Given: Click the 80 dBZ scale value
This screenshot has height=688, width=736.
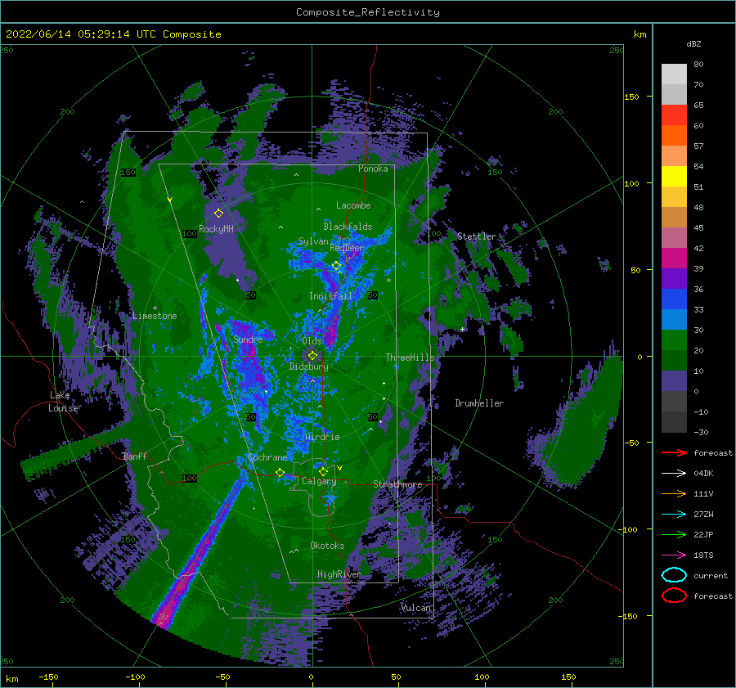Looking at the screenshot, I should point(698,65).
